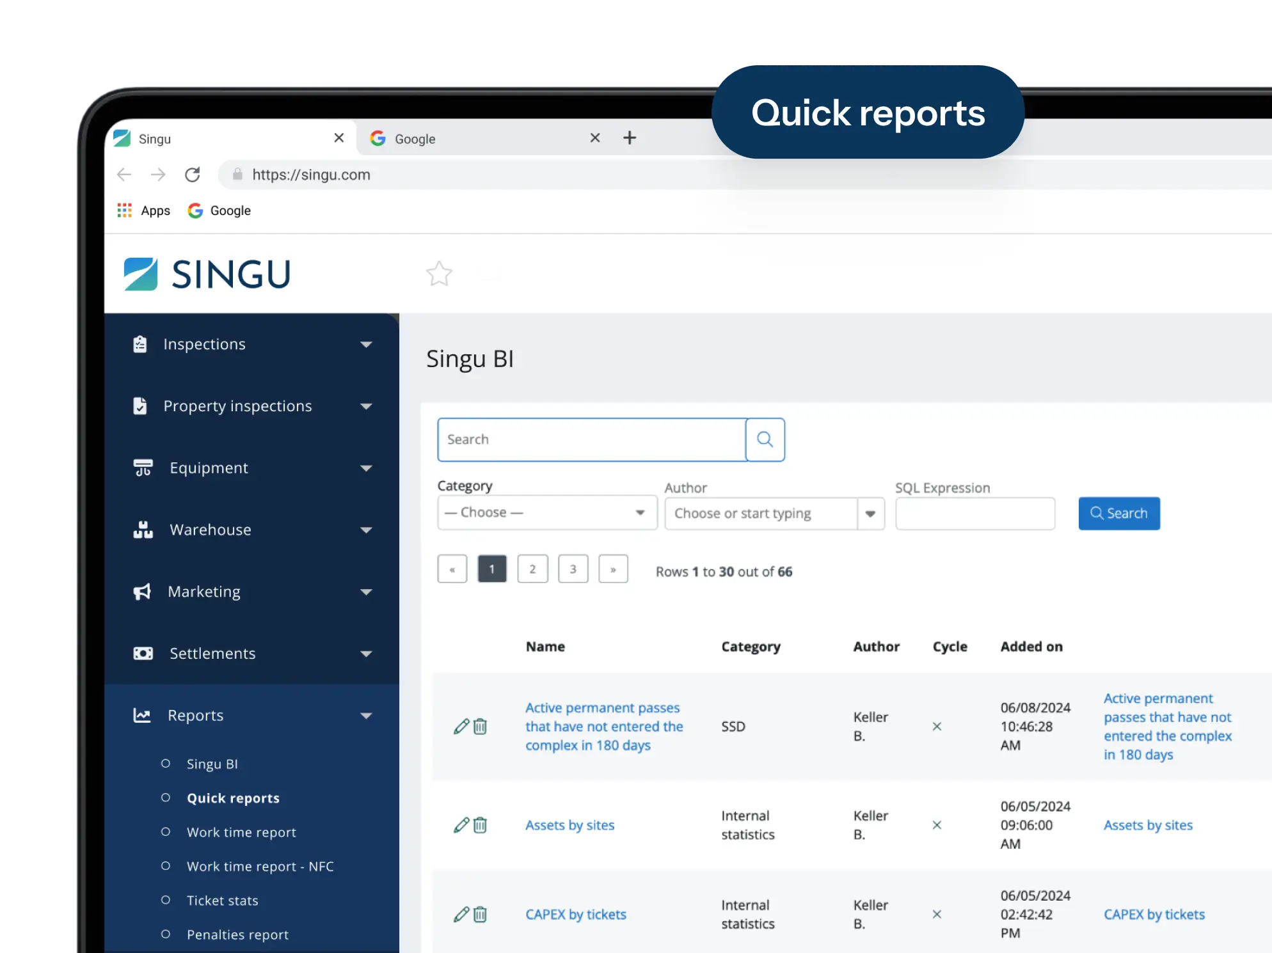Expand the Property inspections menu arrow
Image resolution: width=1272 pixels, height=953 pixels.
click(366, 407)
